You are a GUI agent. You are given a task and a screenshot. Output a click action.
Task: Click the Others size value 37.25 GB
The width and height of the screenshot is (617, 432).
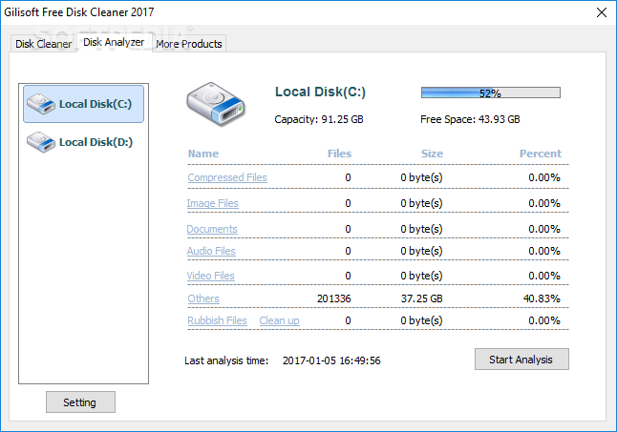pos(421,298)
